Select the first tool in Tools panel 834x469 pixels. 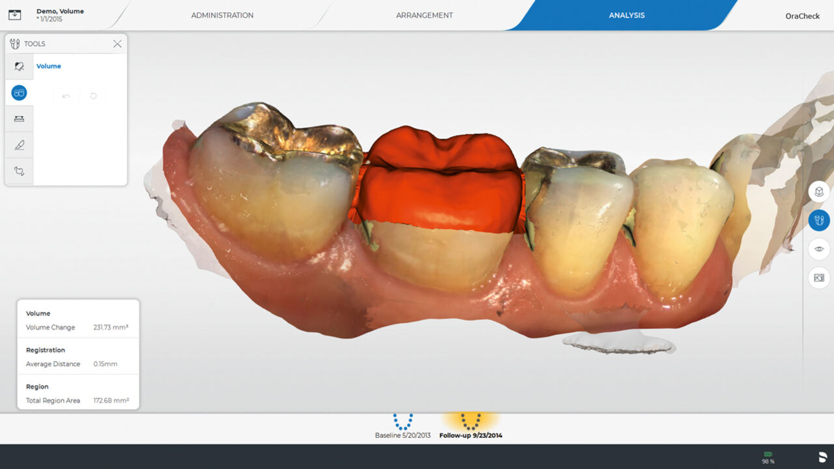(x=19, y=66)
